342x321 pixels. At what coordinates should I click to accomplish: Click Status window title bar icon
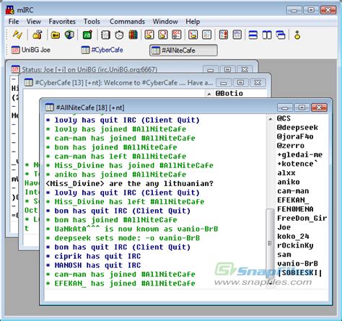(x=15, y=69)
